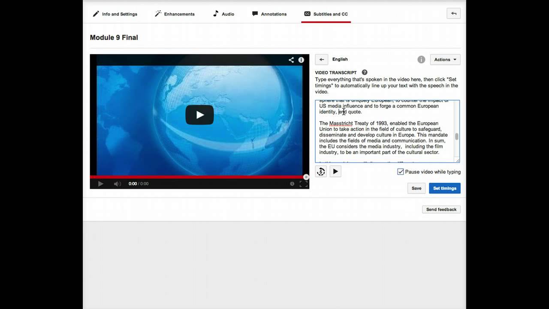Click the play button under the transcript

pos(335,172)
